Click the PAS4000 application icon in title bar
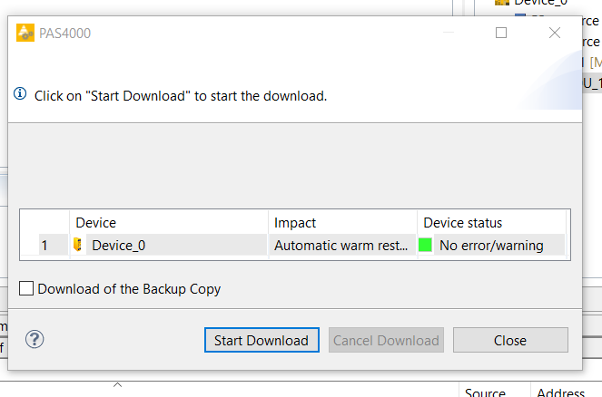This screenshot has width=602, height=397. coord(25,33)
